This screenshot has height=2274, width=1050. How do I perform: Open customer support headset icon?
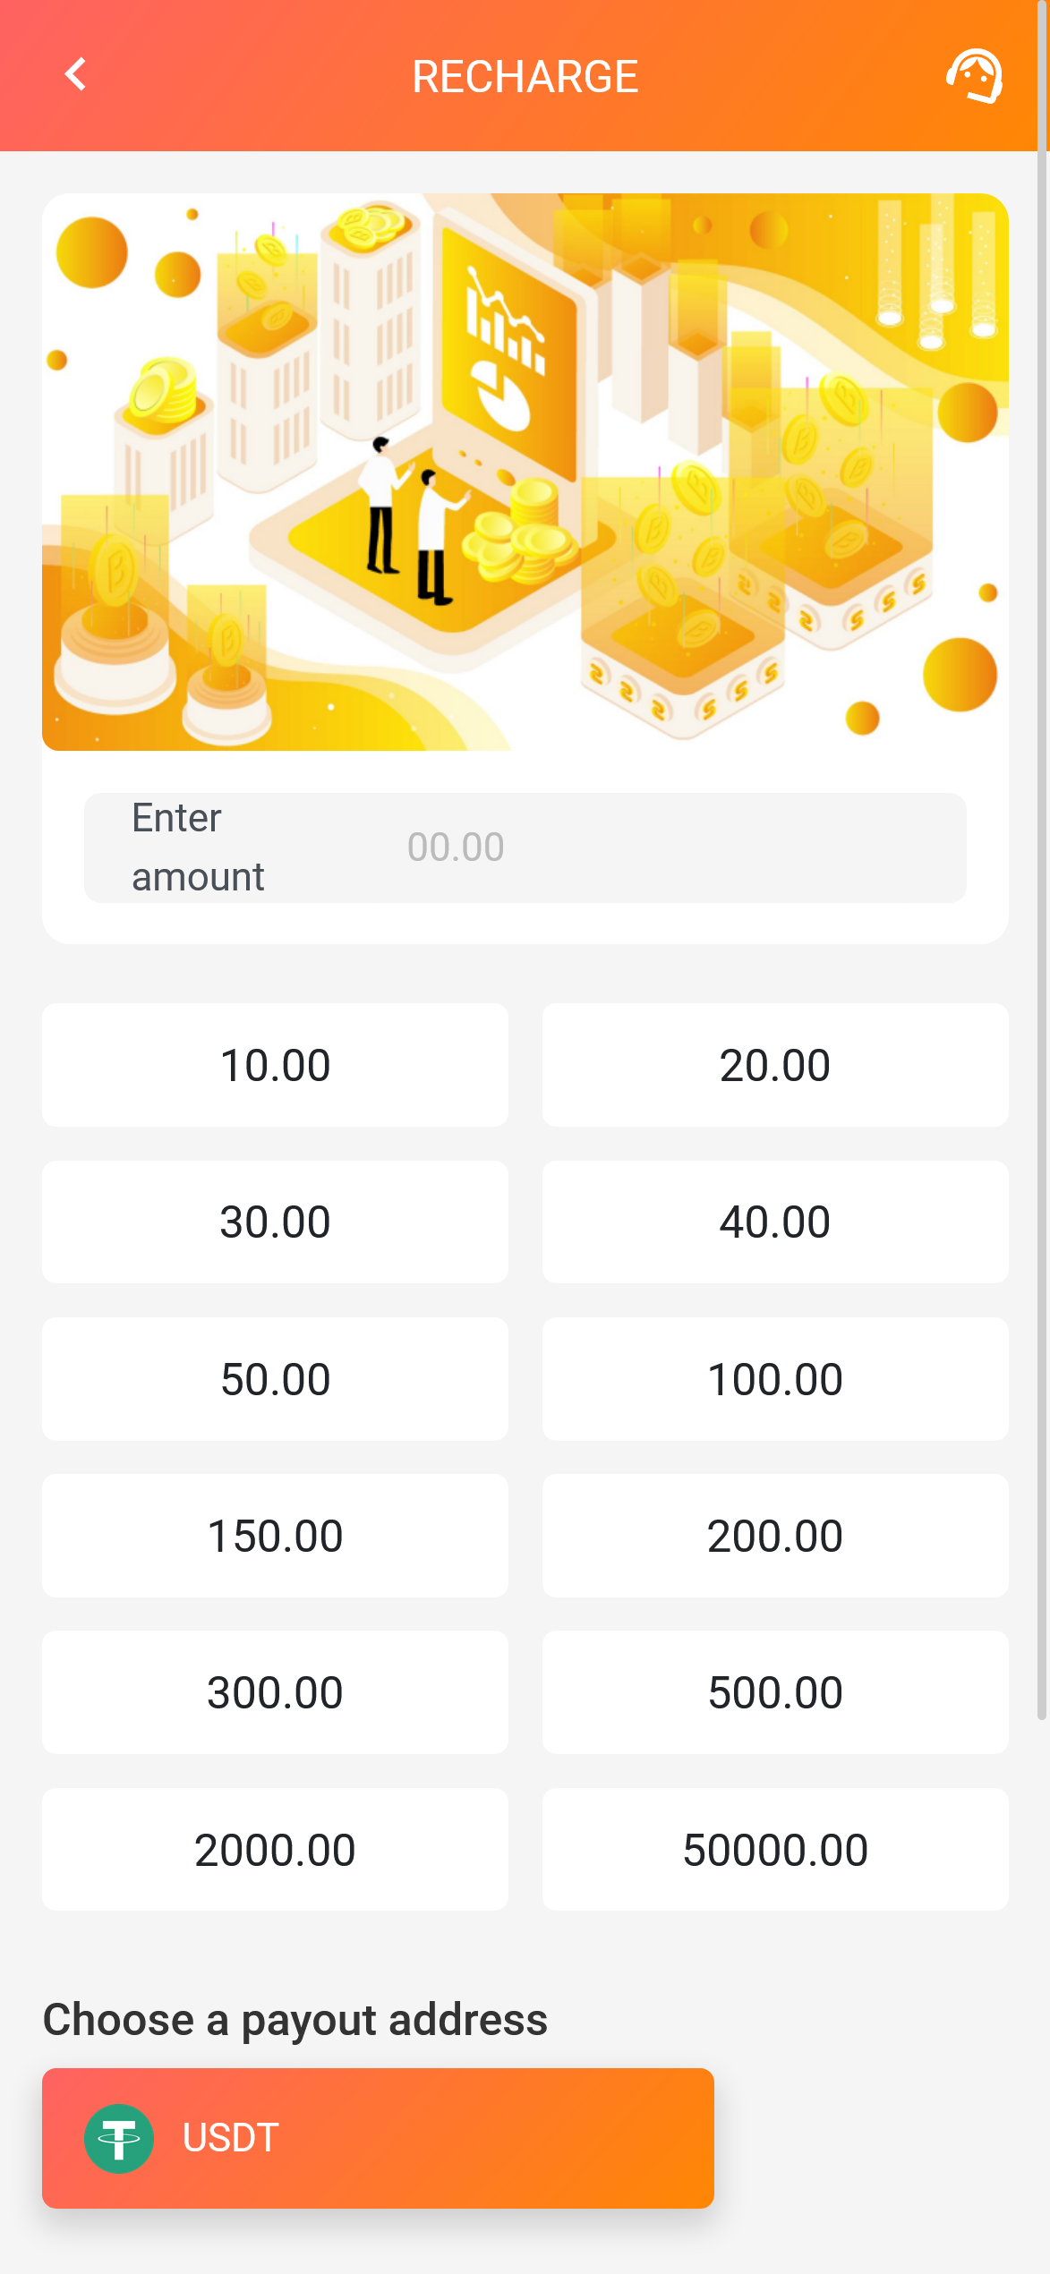pyautogui.click(x=974, y=76)
